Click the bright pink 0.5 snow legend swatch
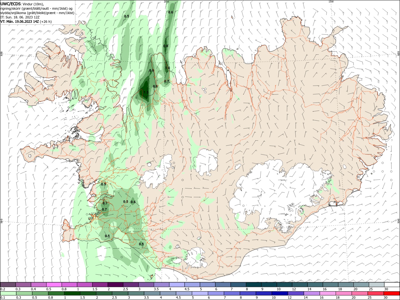This screenshot has width=400, height=300. [54, 285]
